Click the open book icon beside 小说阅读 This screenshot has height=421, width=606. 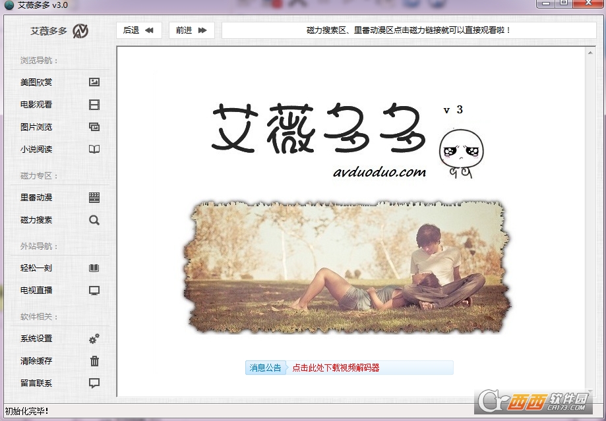(94, 150)
